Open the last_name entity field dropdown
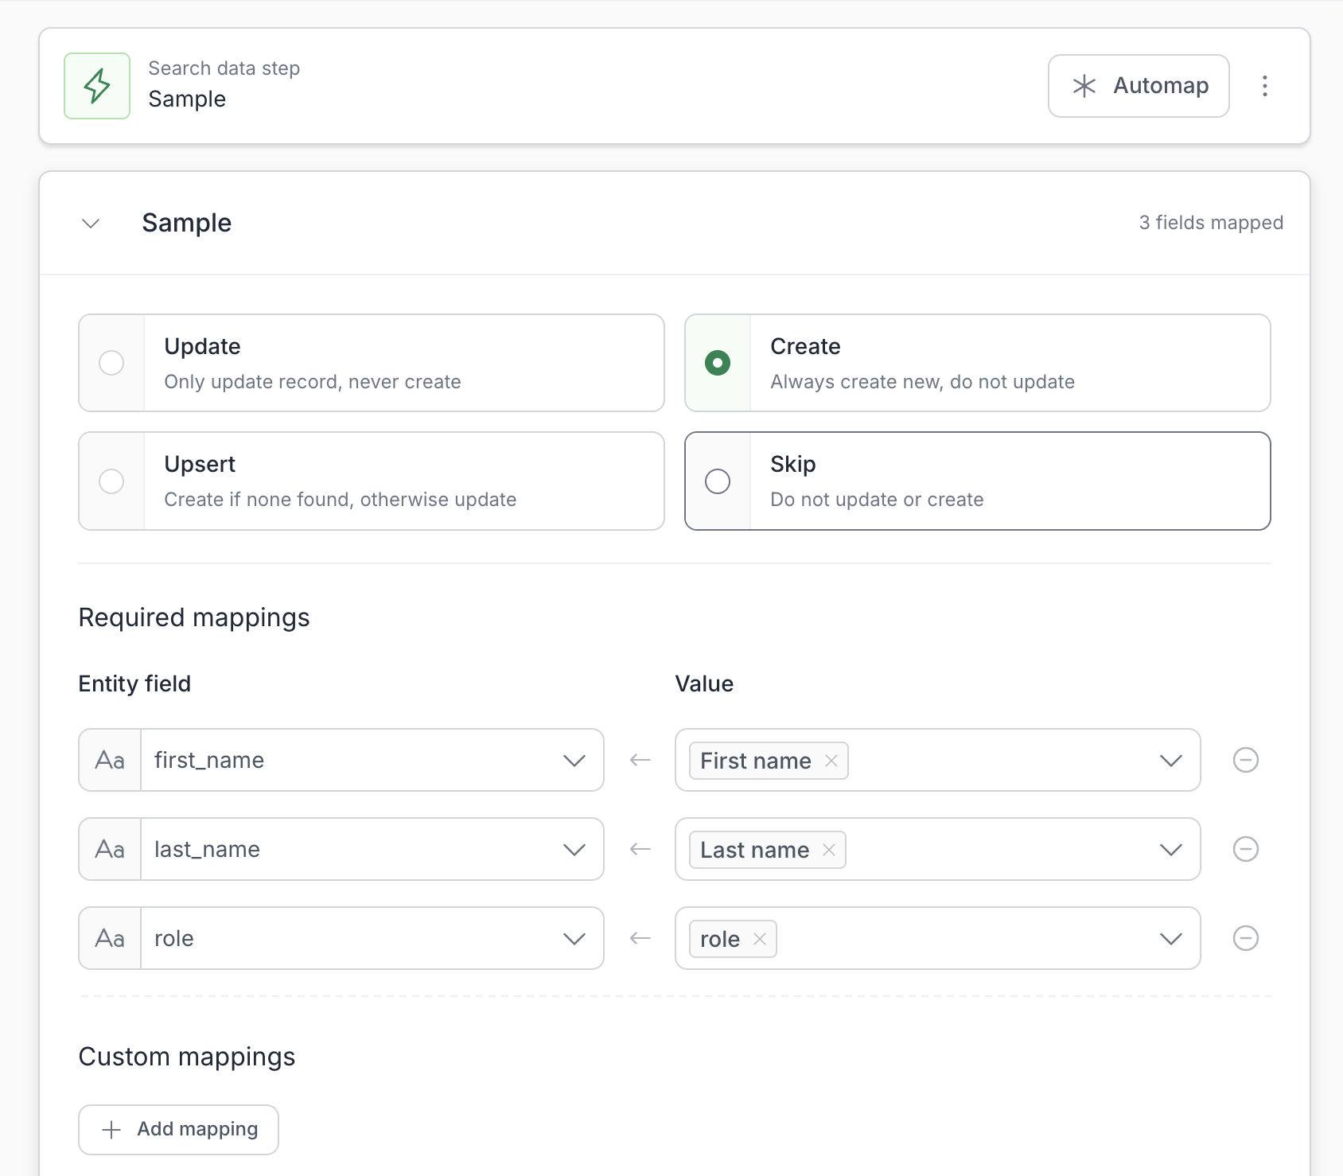 (x=574, y=849)
